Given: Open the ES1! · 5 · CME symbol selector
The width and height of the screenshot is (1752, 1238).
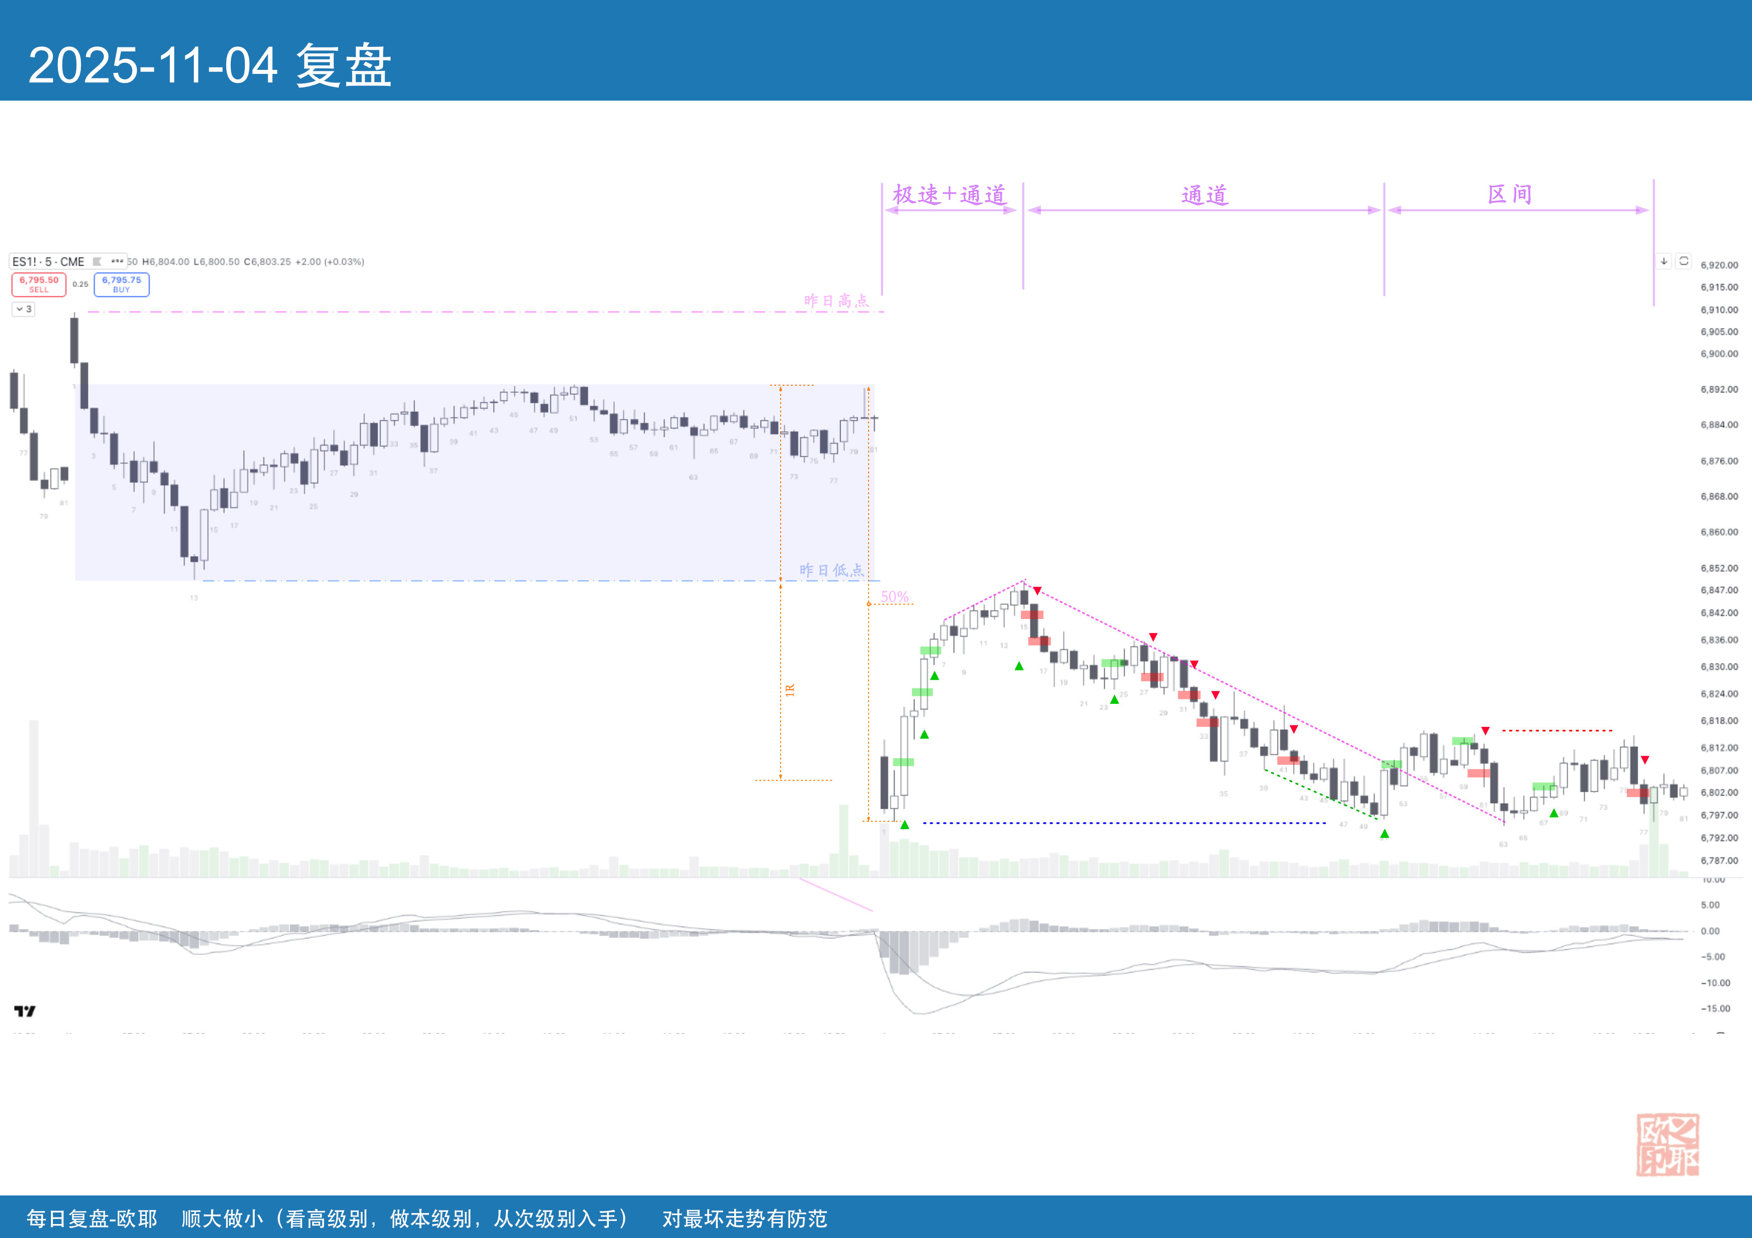Looking at the screenshot, I should [48, 262].
